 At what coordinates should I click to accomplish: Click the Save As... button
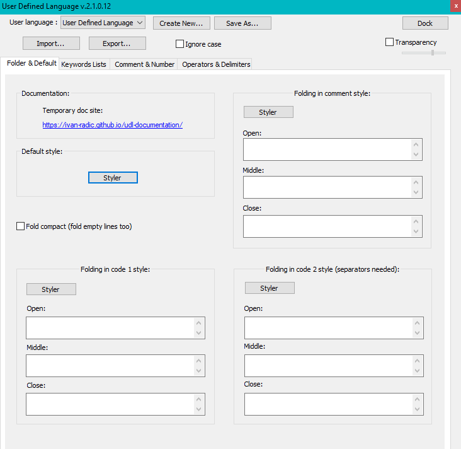pyautogui.click(x=242, y=23)
